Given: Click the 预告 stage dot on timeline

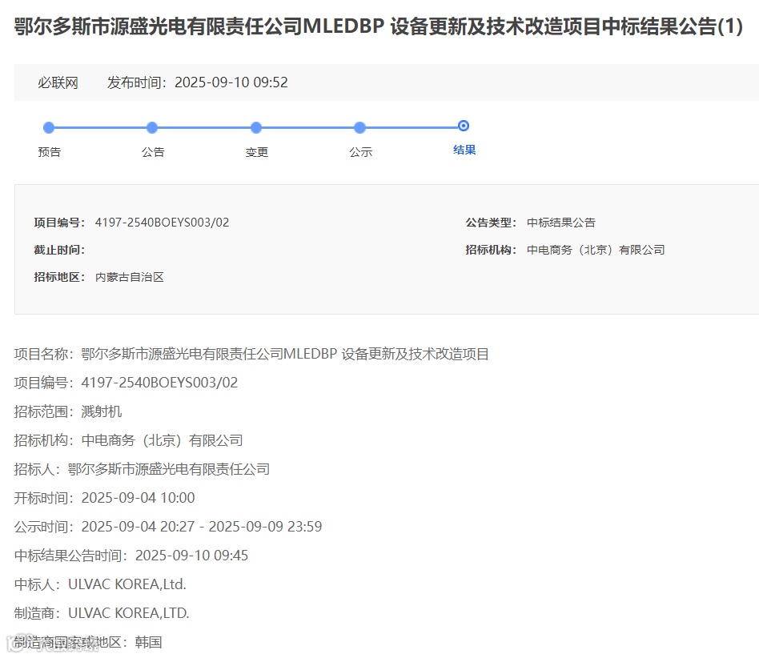Looking at the screenshot, I should 49,128.
